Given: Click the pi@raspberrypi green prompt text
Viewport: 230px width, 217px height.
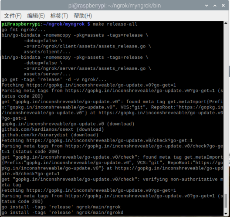Looking at the screenshot, I should (x=21, y=24).
